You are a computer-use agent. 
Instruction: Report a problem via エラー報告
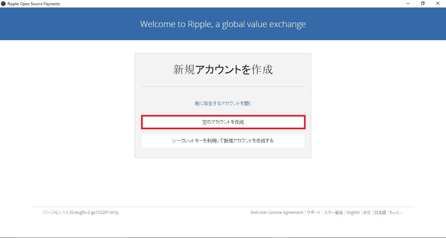pyautogui.click(x=334, y=212)
